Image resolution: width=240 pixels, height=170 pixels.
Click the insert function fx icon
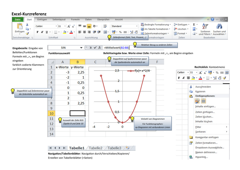point(100,48)
